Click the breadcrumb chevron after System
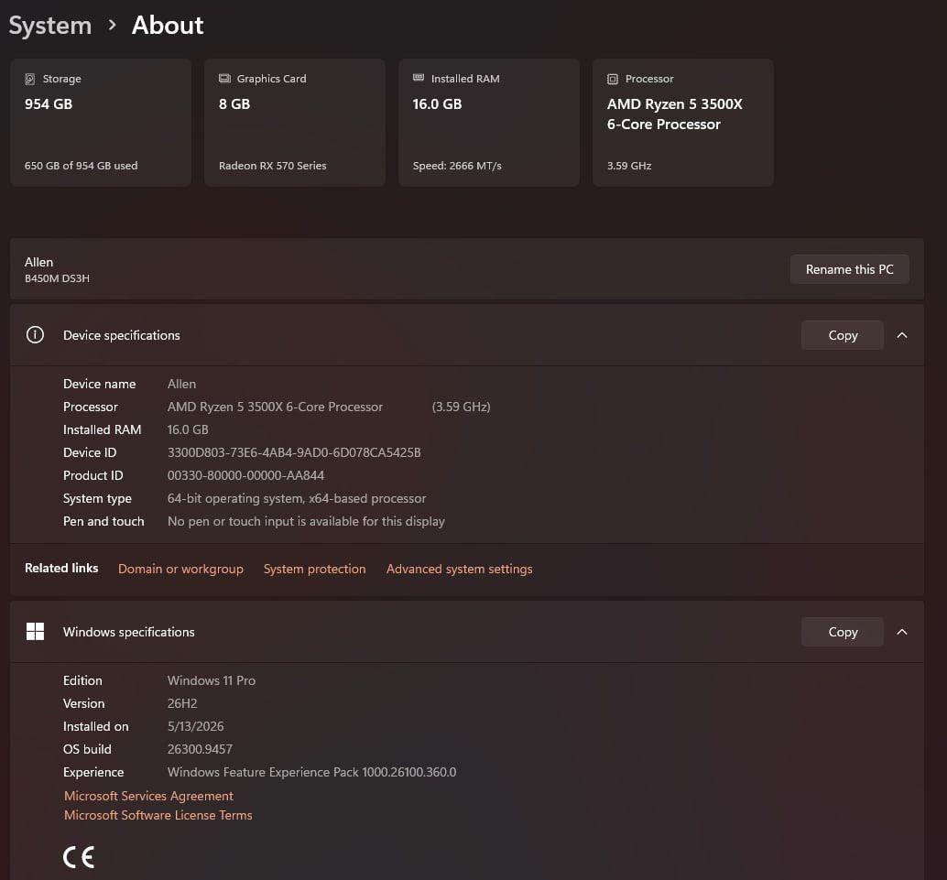Screen dimensions: 947x880 [112, 26]
